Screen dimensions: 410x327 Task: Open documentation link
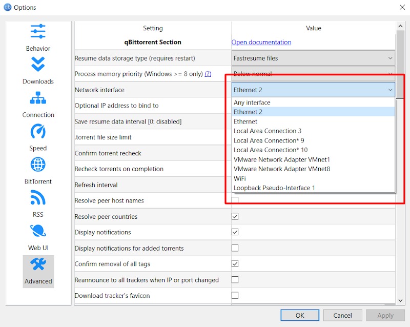261,42
